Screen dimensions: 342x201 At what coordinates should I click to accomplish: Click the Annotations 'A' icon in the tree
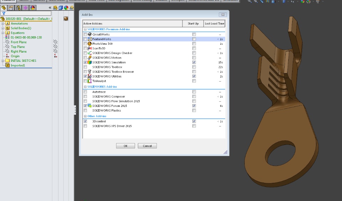[7, 23]
